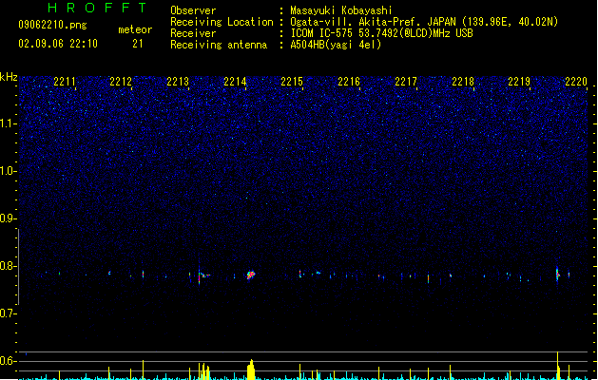Screen dimensions: 598x380
Task: Click the 0.9 kHz axis label
Action: [8, 218]
